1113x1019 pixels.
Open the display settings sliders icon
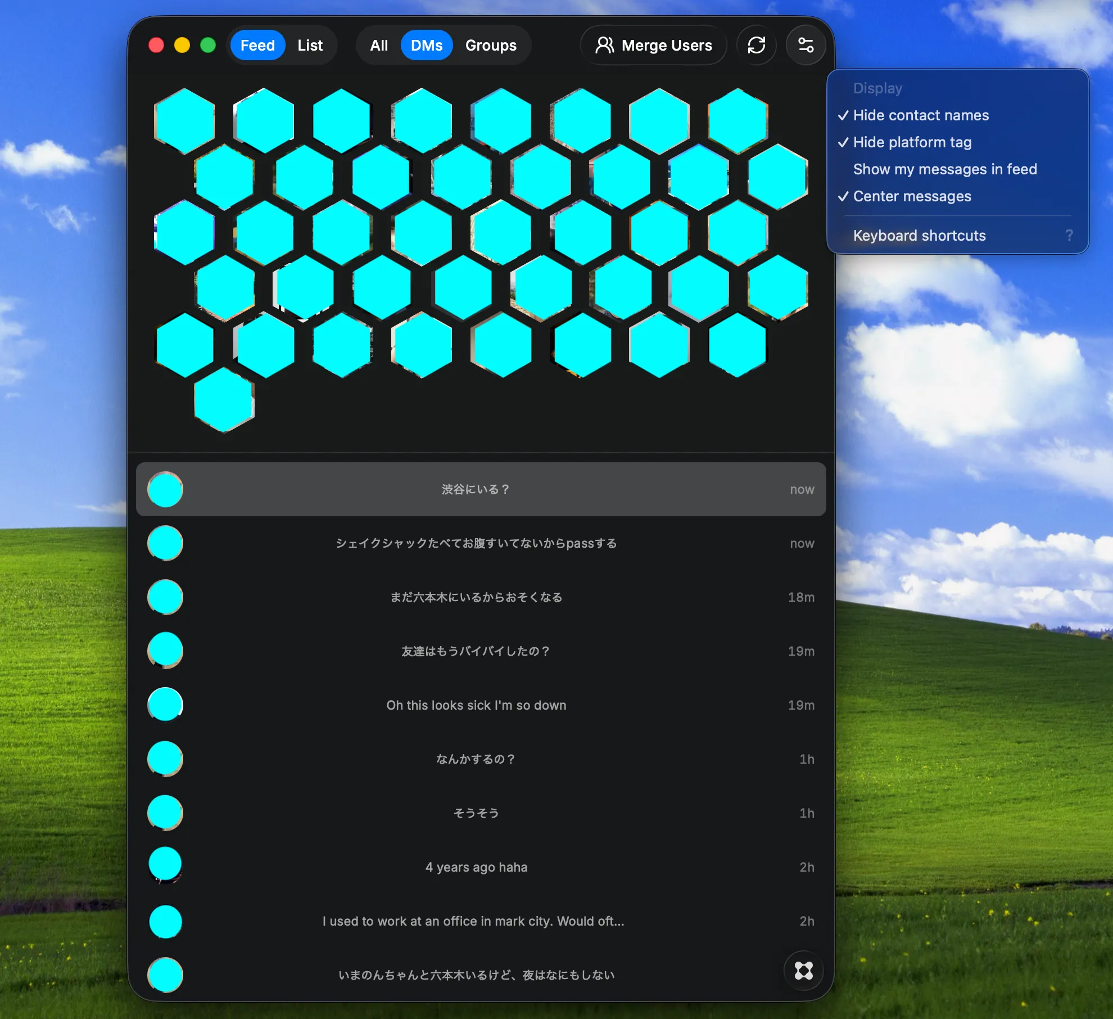(x=806, y=45)
